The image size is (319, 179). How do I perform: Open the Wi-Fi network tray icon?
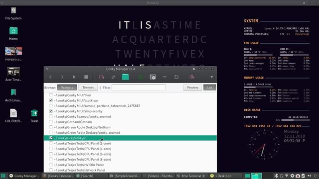point(287,176)
